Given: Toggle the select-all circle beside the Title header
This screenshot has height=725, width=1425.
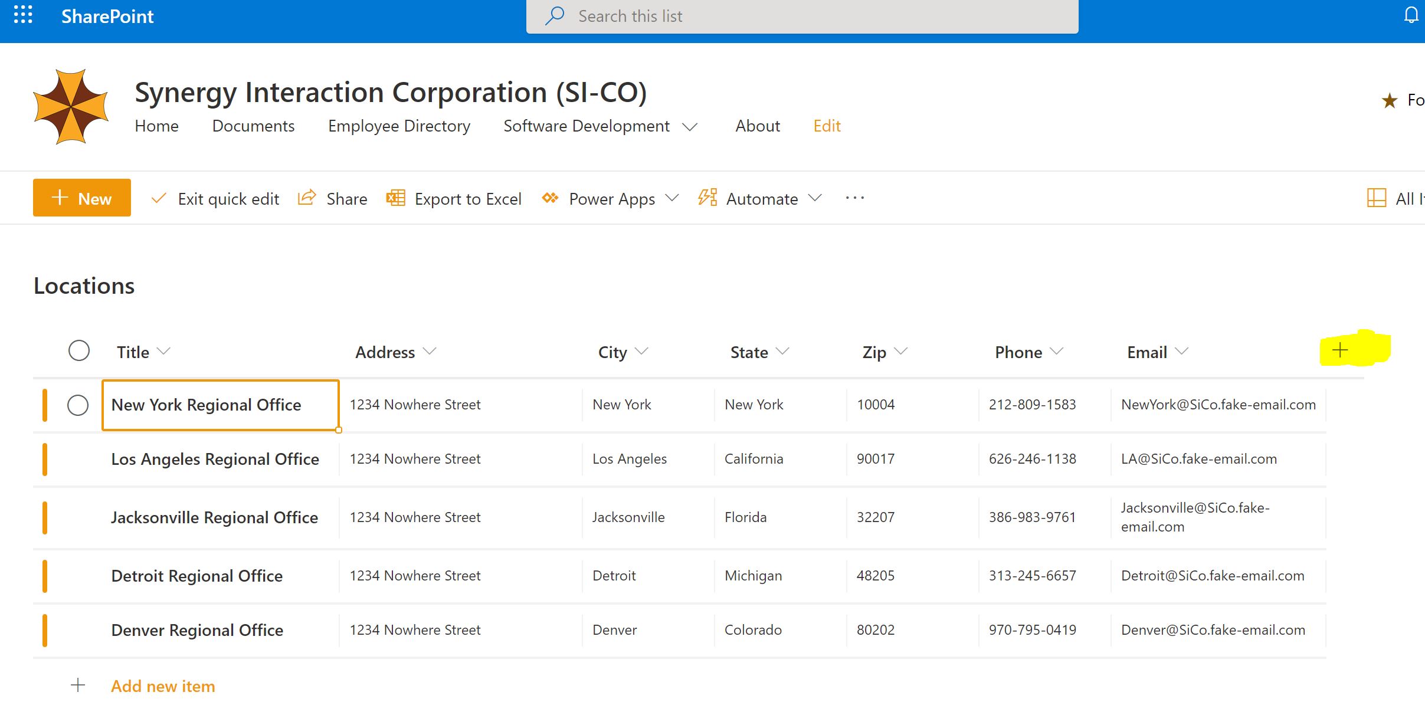Looking at the screenshot, I should point(79,350).
